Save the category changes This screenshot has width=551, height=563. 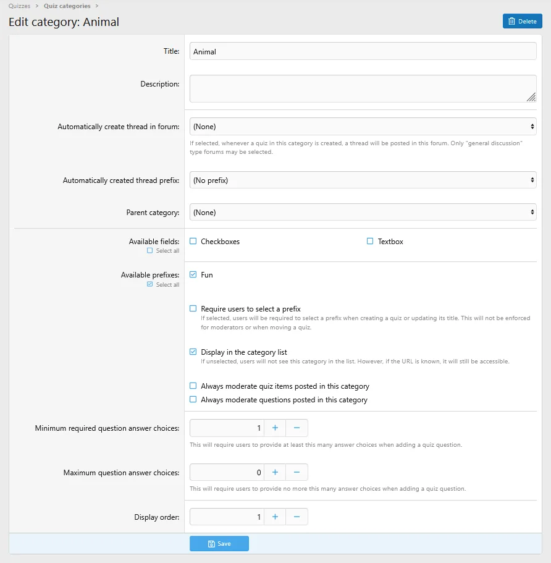[x=219, y=544]
